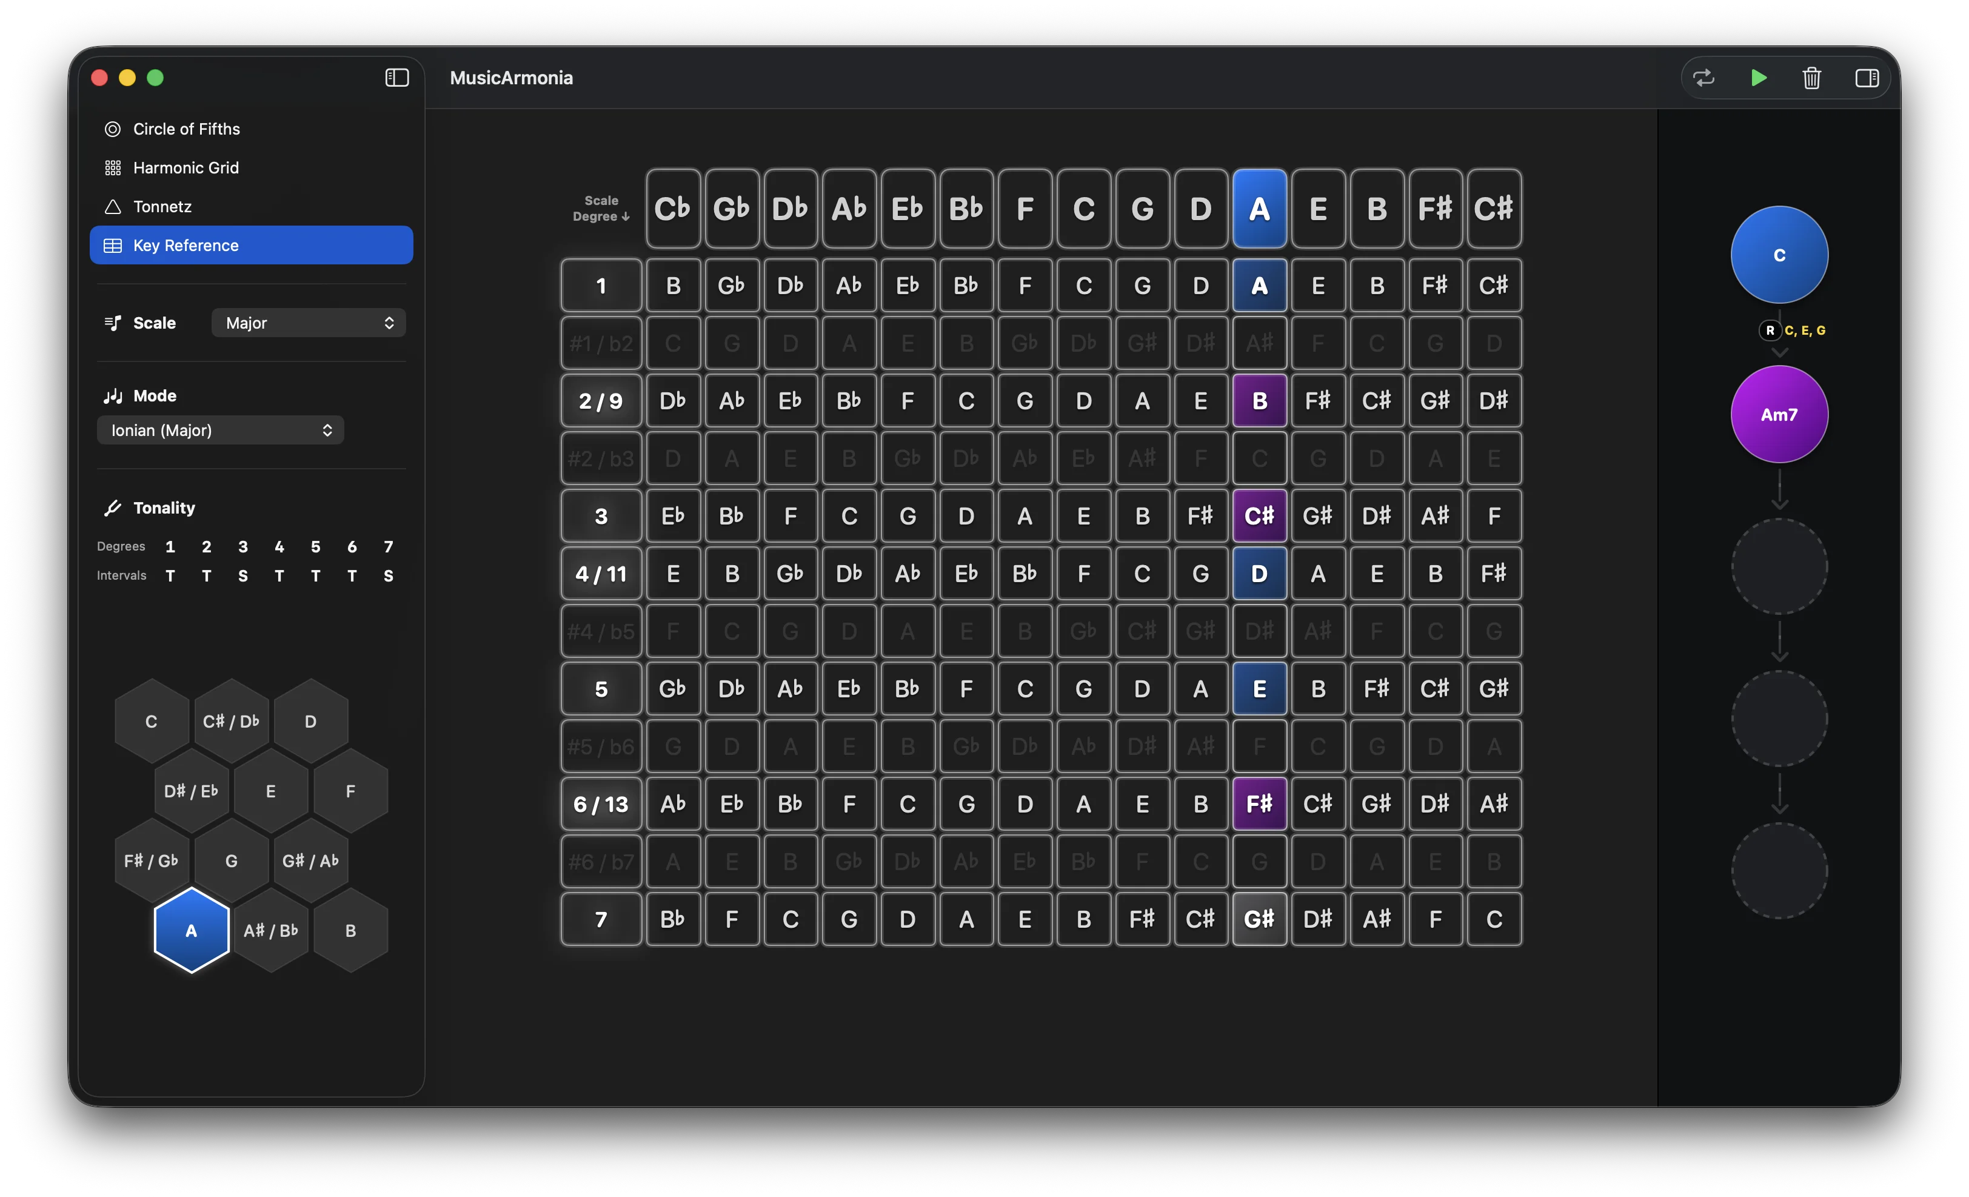Click the dimmed #4 / b5 row header
Image resolution: width=1969 pixels, height=1197 pixels.
(601, 631)
